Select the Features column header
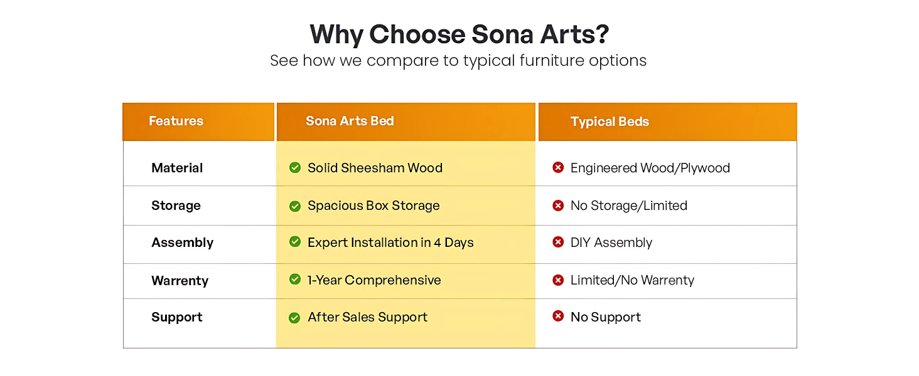919x376 pixels. [198, 122]
